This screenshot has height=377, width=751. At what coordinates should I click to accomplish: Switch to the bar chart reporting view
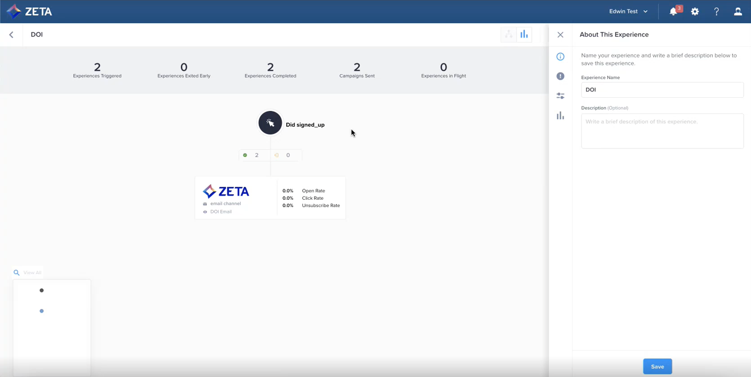click(x=524, y=35)
